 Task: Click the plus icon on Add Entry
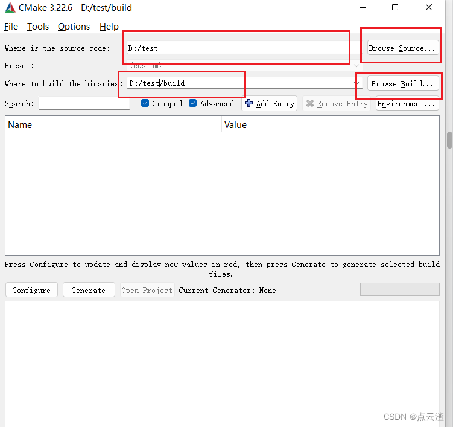click(249, 103)
